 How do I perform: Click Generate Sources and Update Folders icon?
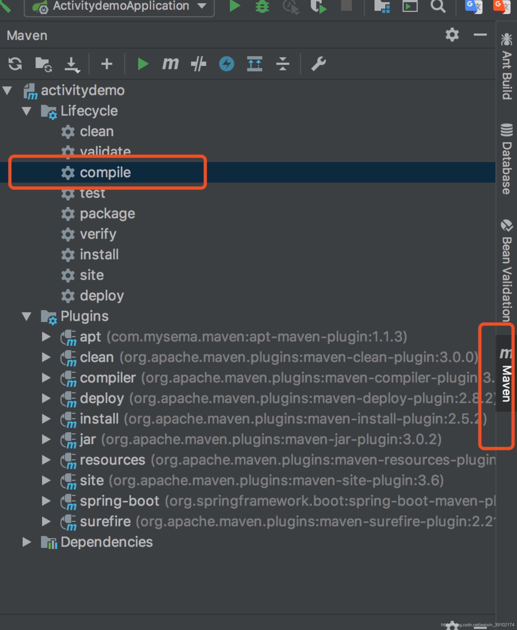tap(43, 64)
